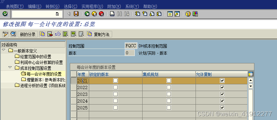Viewport: 277px width, 120px height.
Task: Click the 2024 year cell
Action: pyautogui.click(x=83, y=101)
